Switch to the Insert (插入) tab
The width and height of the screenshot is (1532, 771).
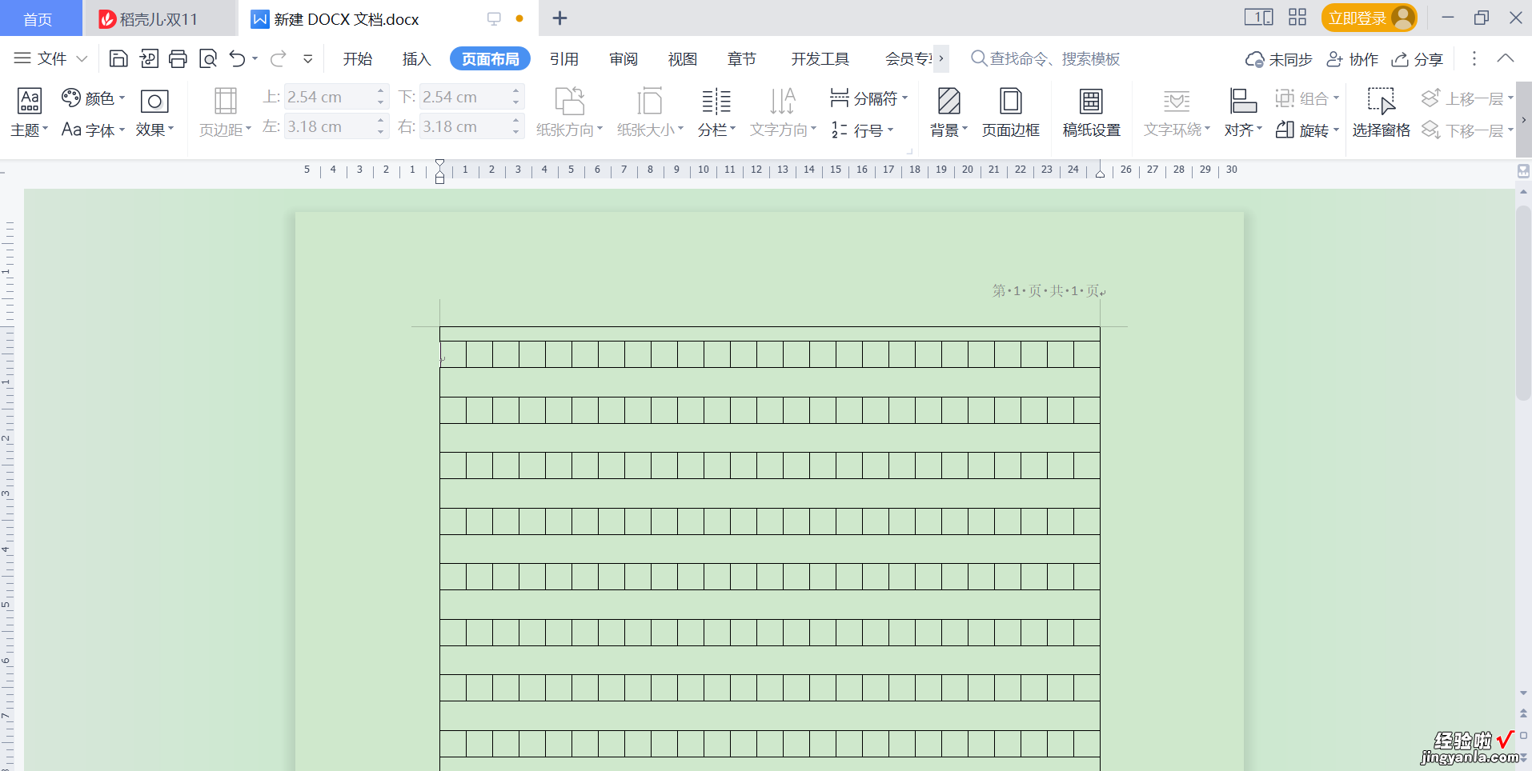point(416,59)
